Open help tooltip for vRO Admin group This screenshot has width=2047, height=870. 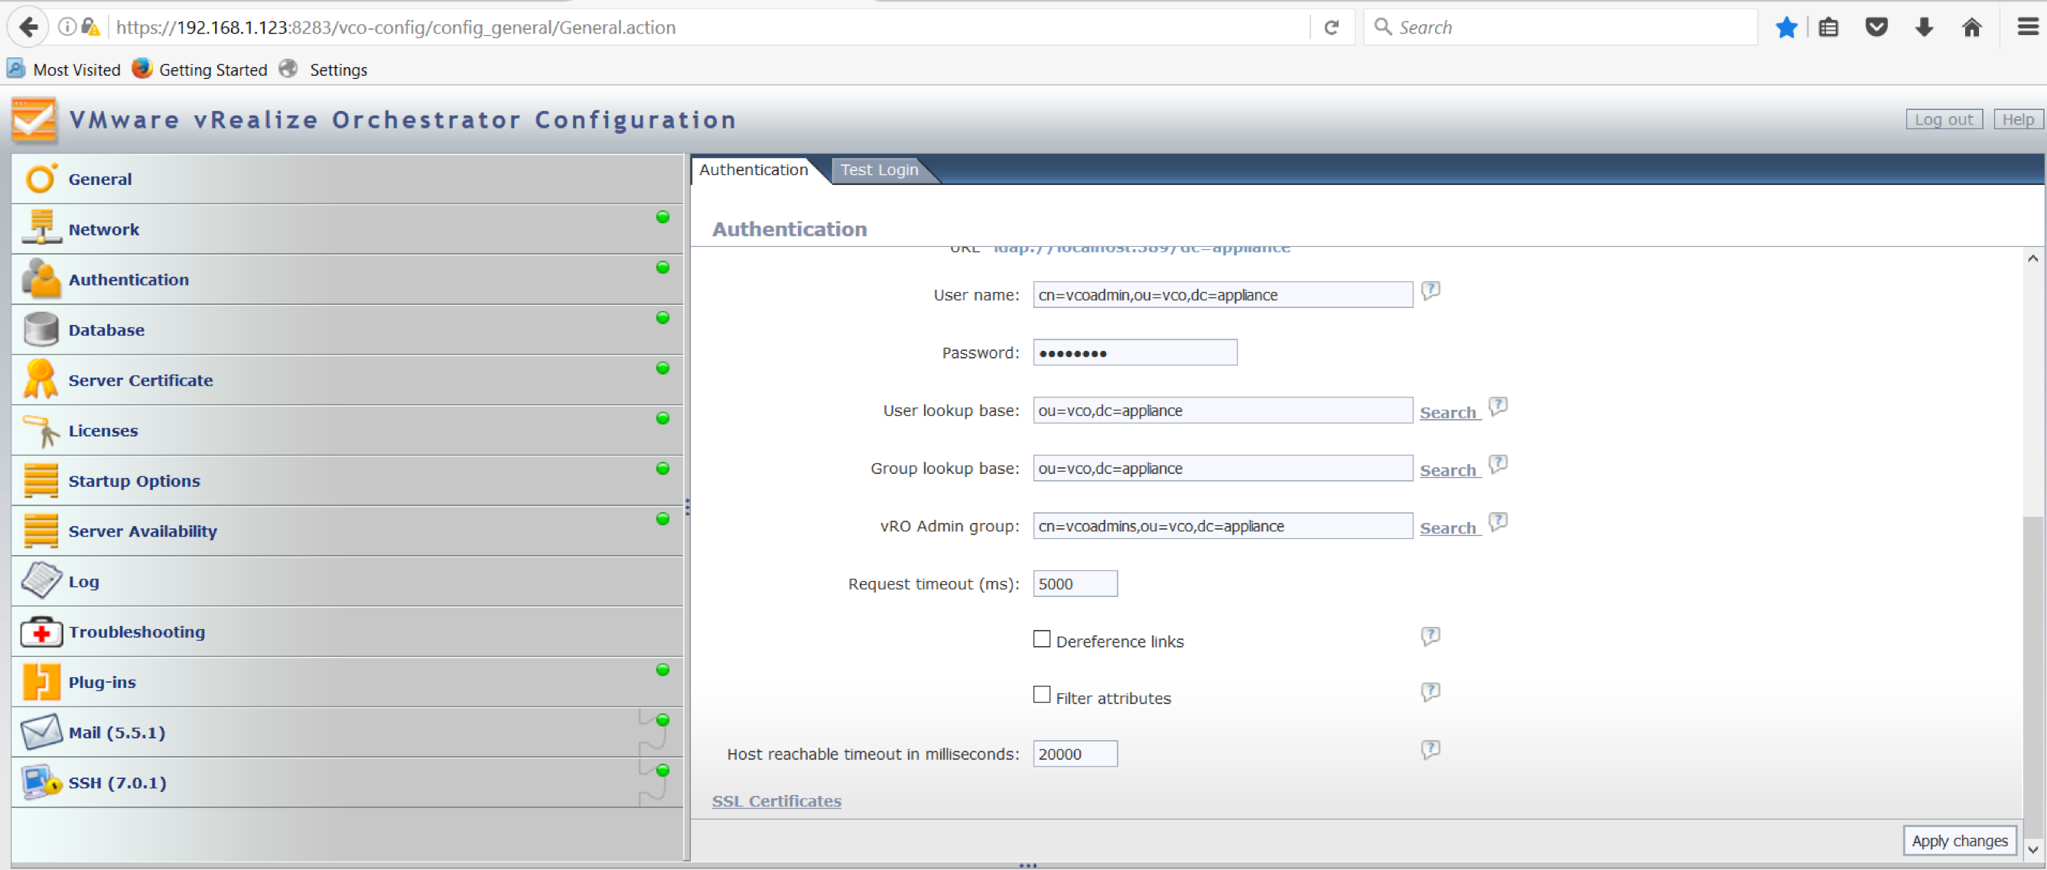[x=1498, y=522]
